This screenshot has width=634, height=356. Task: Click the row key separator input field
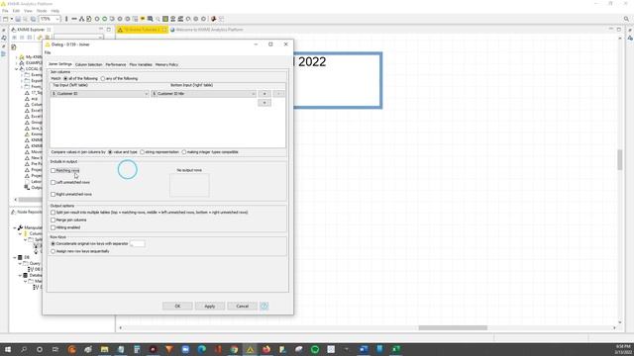[138, 244]
